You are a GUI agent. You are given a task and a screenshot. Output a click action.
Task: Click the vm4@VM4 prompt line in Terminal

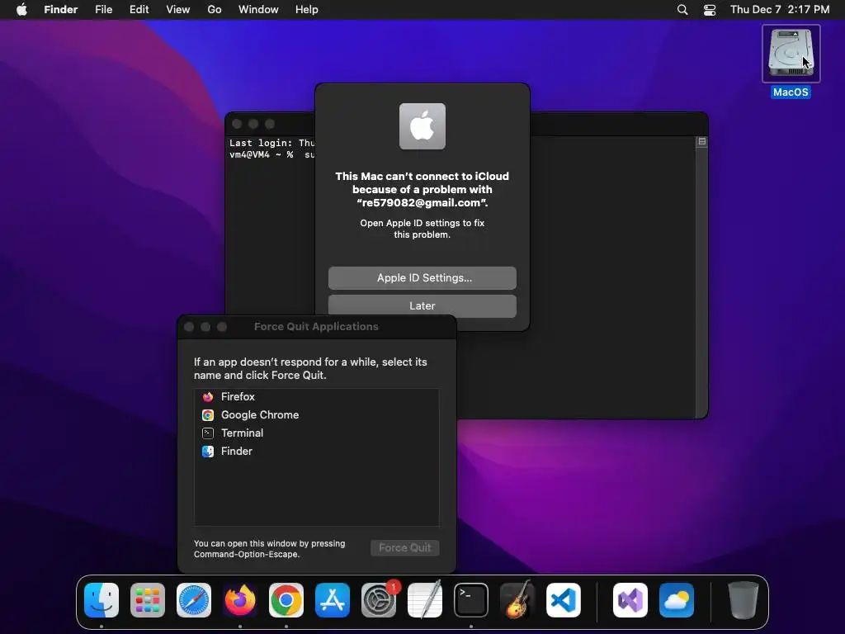(271, 154)
